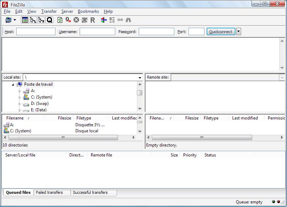The width and height of the screenshot is (287, 207).
Task: Click local tree vertical scrollbar thumb
Action: click(140, 93)
